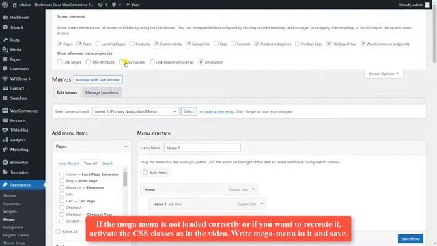Open Products sidebar icon
Viewport: 437px width, 246px height.
(5, 120)
